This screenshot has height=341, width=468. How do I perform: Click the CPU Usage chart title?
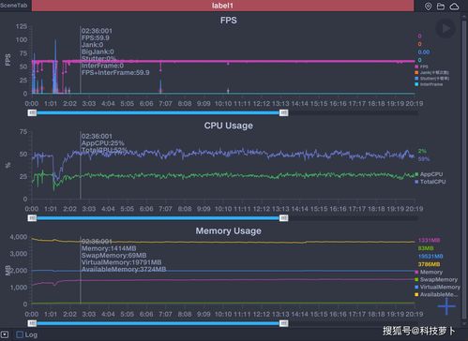click(229, 126)
